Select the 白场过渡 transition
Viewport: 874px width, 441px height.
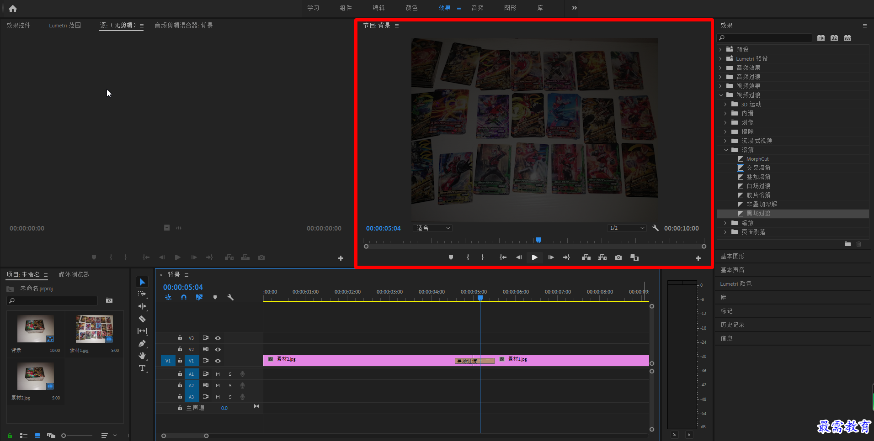758,186
